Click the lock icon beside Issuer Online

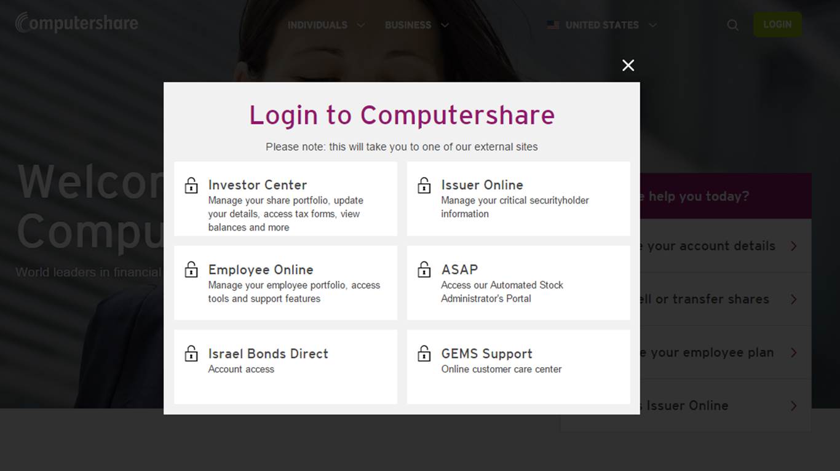coord(424,185)
